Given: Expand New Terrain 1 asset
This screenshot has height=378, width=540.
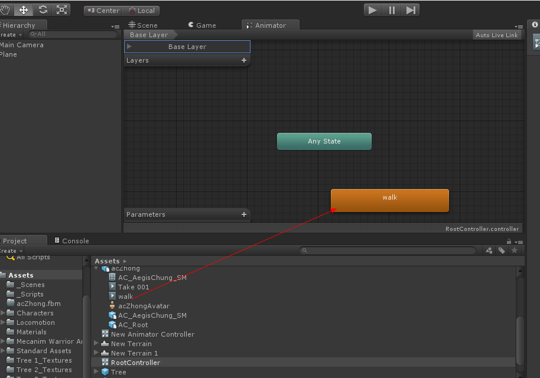Looking at the screenshot, I should (x=96, y=353).
